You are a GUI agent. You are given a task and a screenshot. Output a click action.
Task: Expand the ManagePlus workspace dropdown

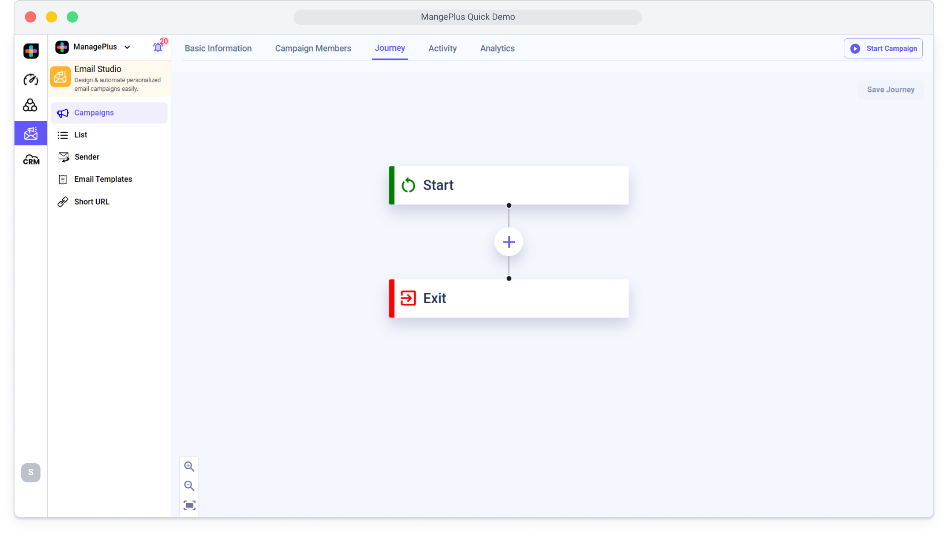[x=127, y=47]
